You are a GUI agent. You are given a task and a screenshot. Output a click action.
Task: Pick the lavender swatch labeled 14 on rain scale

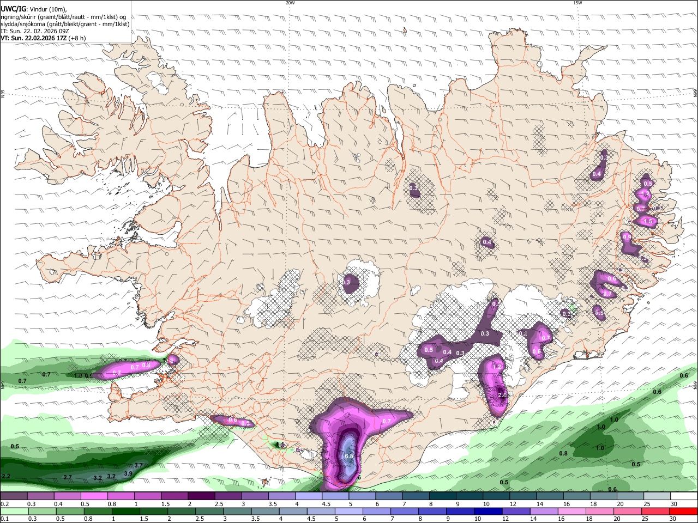point(544,511)
